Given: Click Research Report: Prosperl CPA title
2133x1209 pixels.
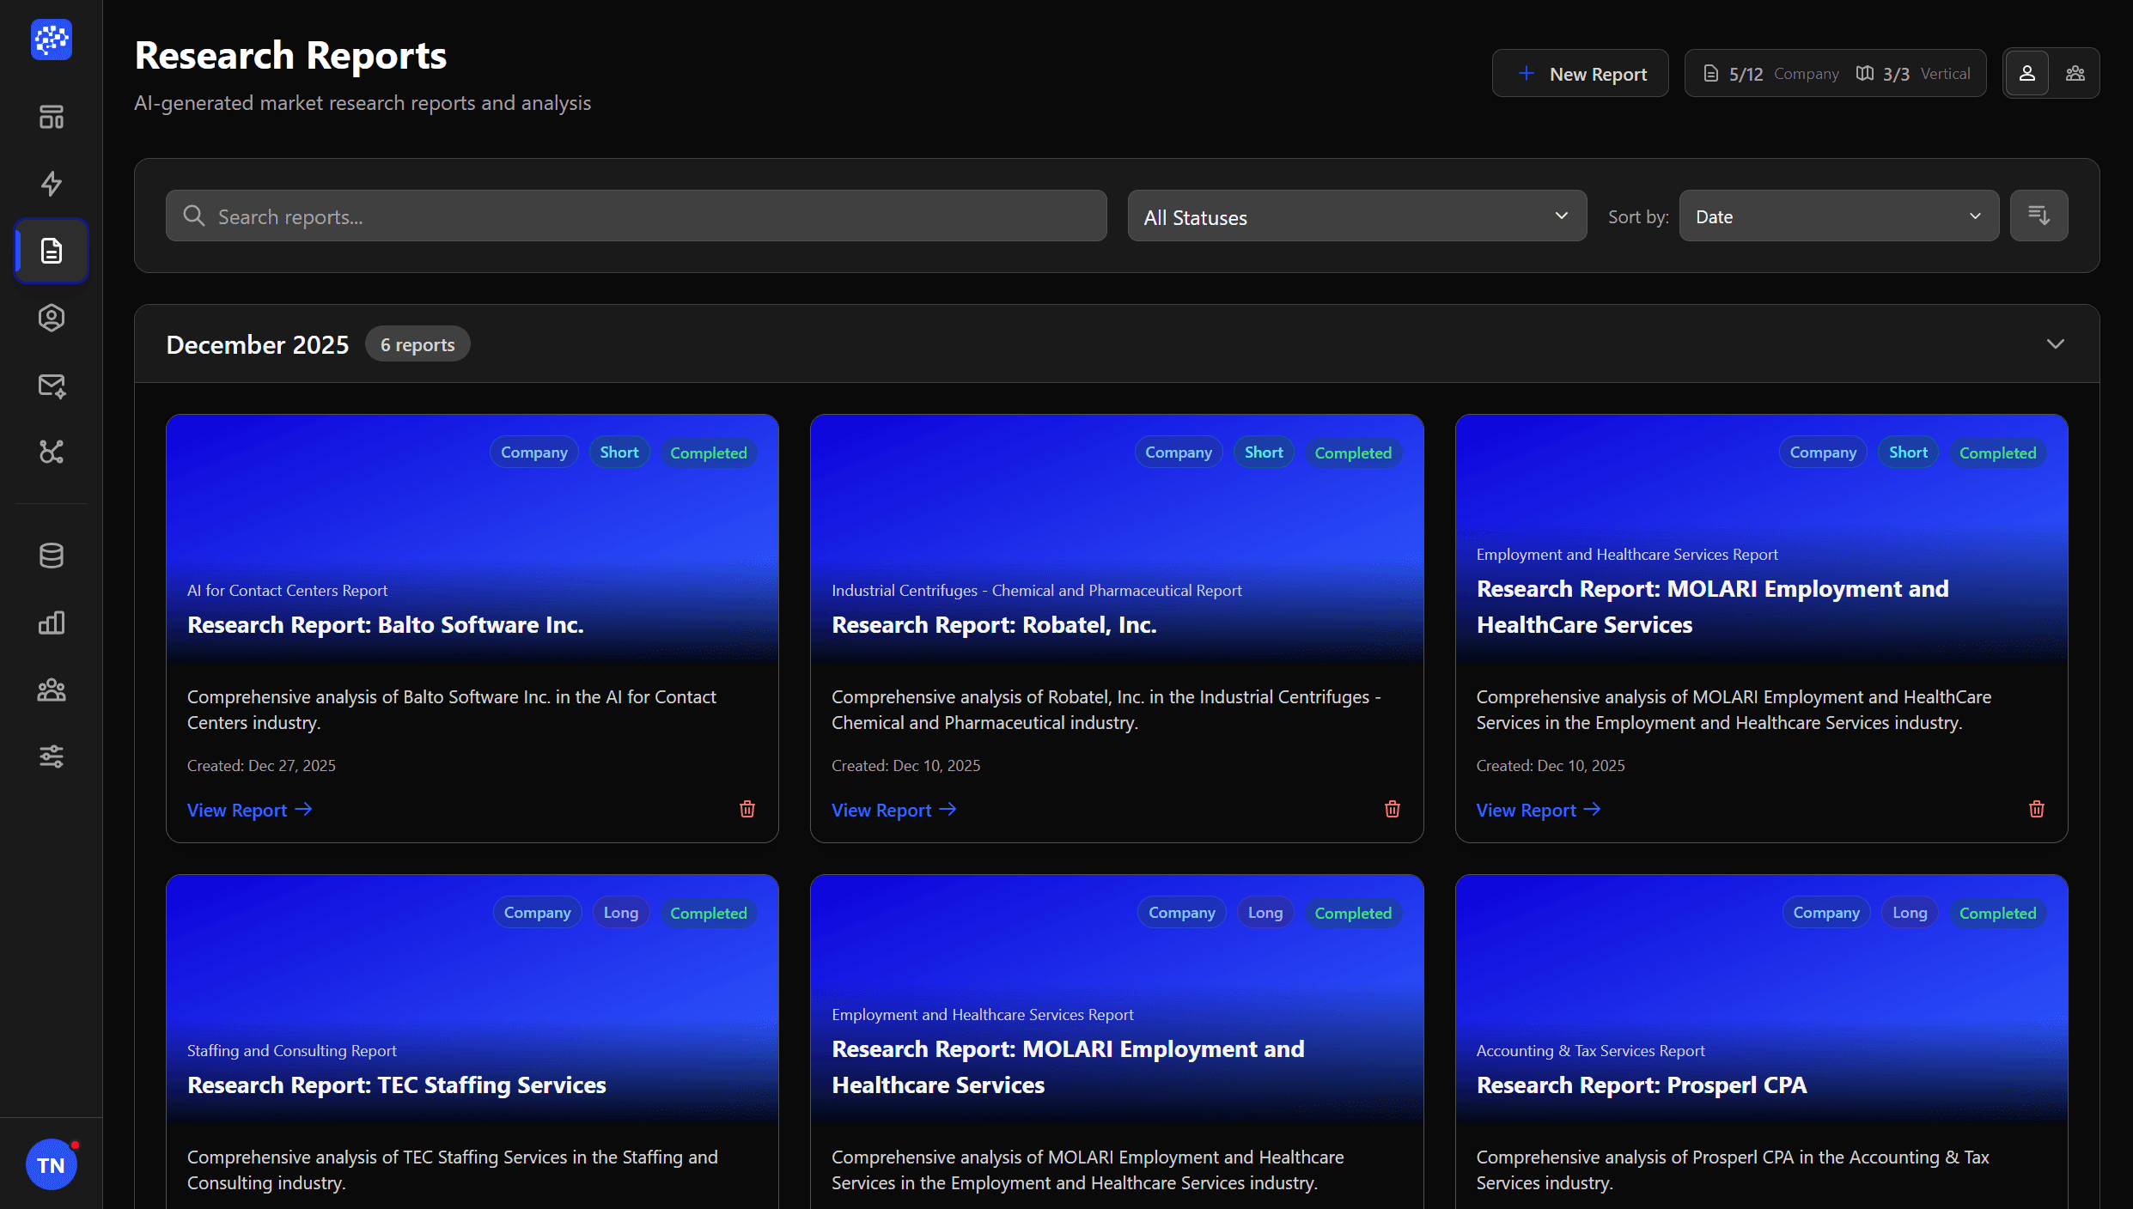Looking at the screenshot, I should click(x=1642, y=1085).
